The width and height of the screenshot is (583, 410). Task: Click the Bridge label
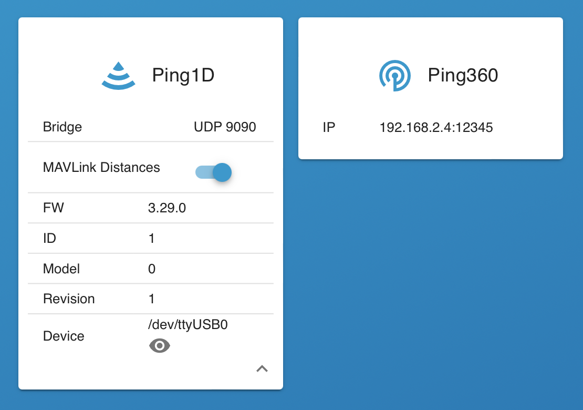pos(62,127)
